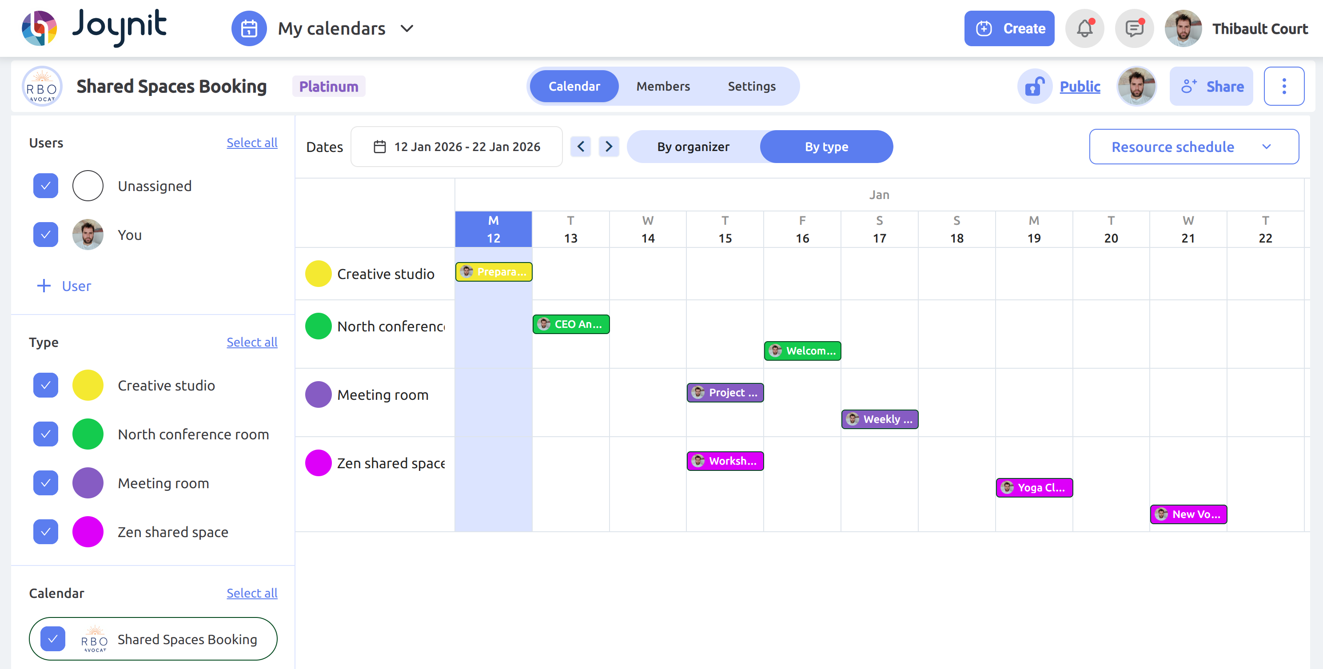The width and height of the screenshot is (1323, 669).
Task: Switch to the Members tab
Action: [663, 86]
